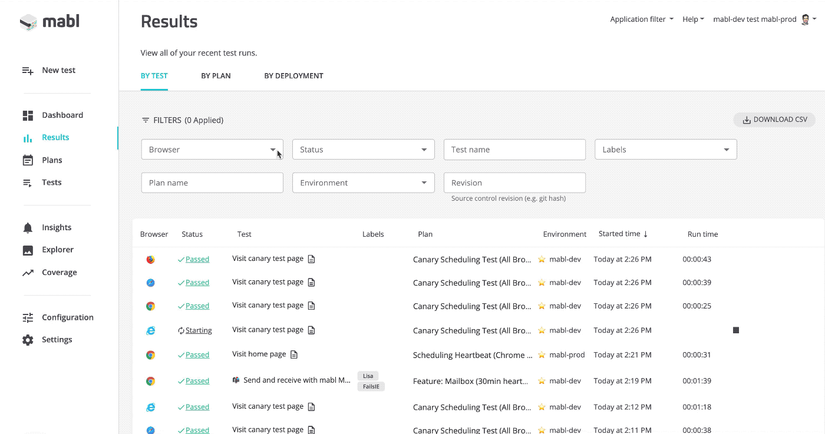Select the Plans section in the sidebar
Image resolution: width=825 pixels, height=434 pixels.
click(52, 160)
